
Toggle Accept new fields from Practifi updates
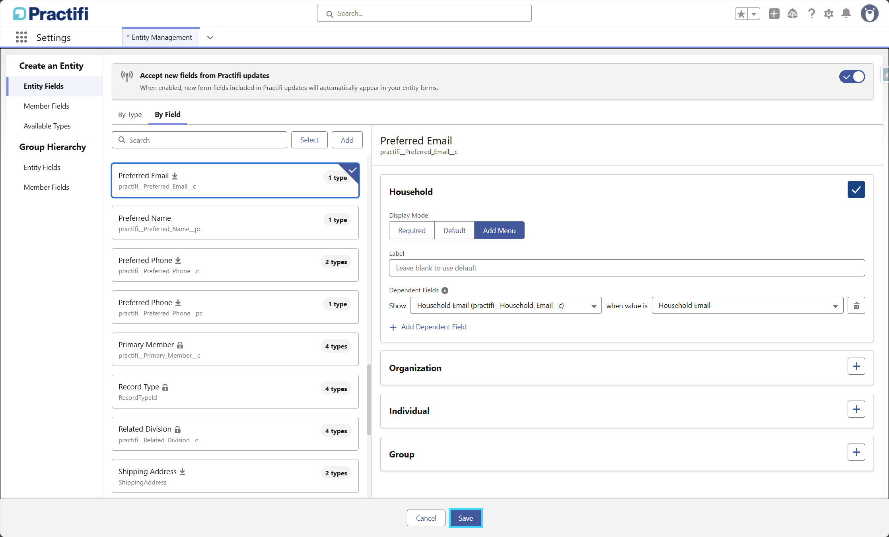tap(852, 77)
